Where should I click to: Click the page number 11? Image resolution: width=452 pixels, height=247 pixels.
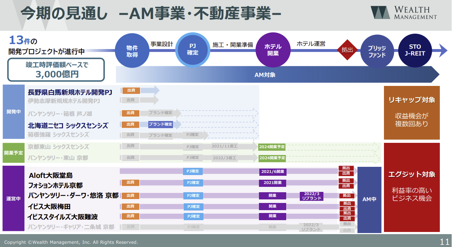(444, 242)
